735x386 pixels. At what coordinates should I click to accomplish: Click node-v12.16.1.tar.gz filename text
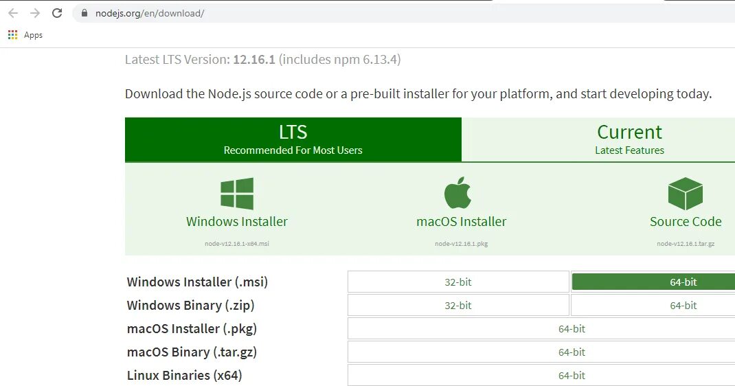tap(686, 244)
